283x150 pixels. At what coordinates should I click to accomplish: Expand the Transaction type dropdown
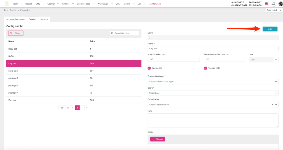[x=213, y=81]
